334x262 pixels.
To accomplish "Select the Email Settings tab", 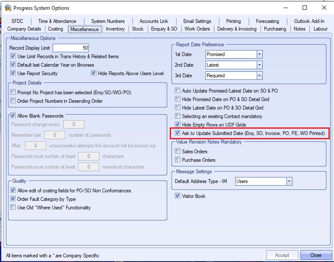I will pyautogui.click(x=197, y=21).
